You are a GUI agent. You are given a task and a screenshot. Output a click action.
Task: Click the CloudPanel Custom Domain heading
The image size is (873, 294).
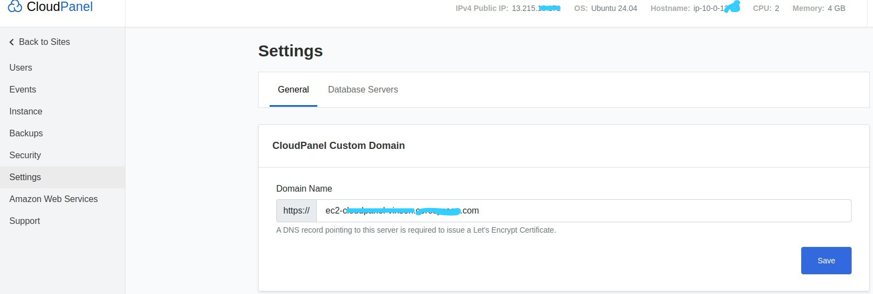(x=339, y=146)
